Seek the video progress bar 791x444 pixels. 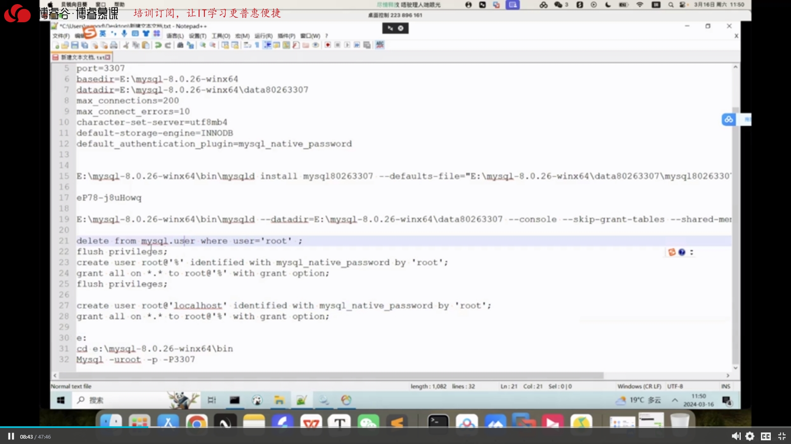(395, 427)
